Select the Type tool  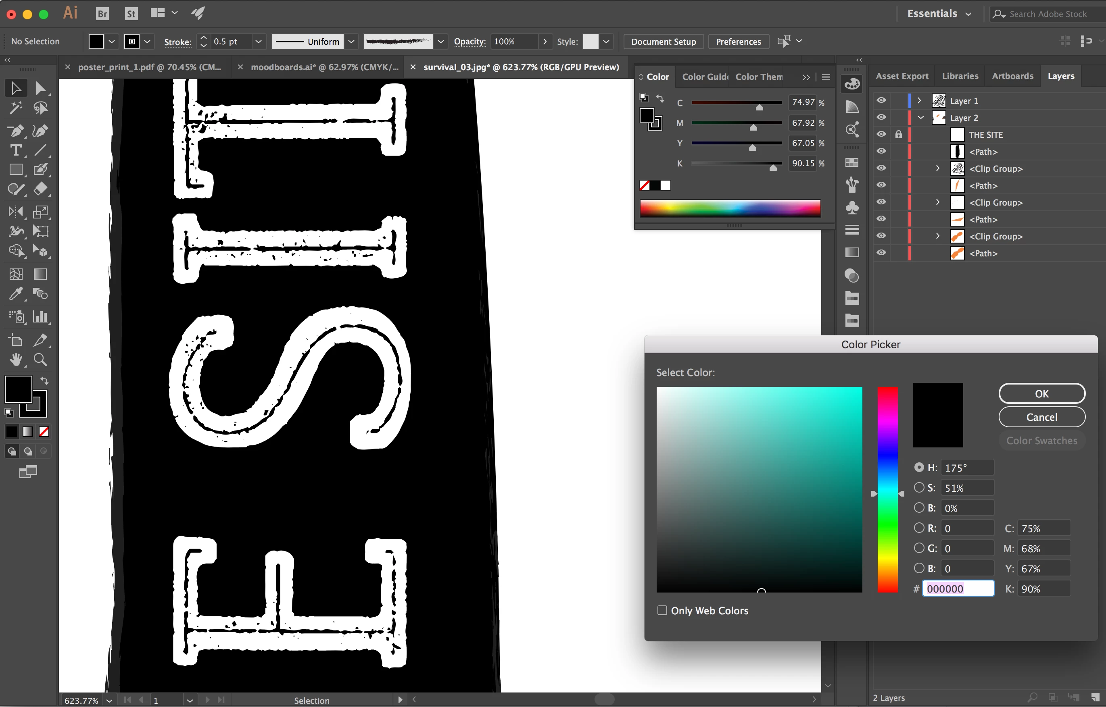[16, 151]
